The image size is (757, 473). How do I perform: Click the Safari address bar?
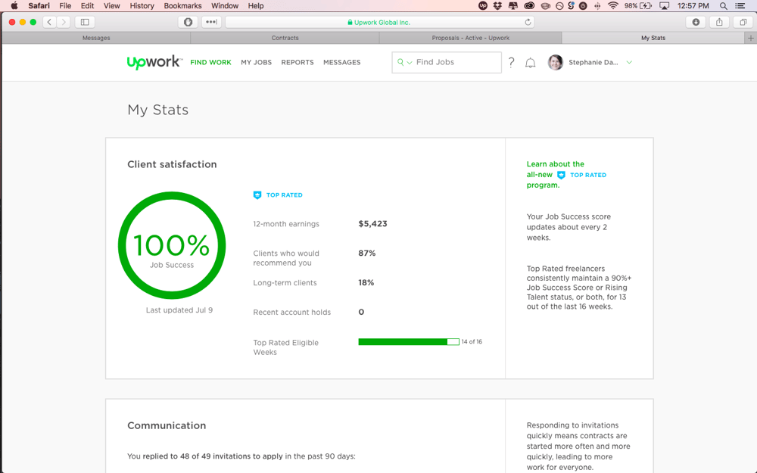click(x=379, y=22)
